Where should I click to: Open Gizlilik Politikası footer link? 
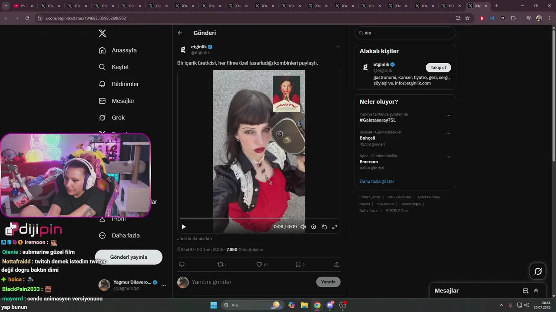[x=399, y=197]
